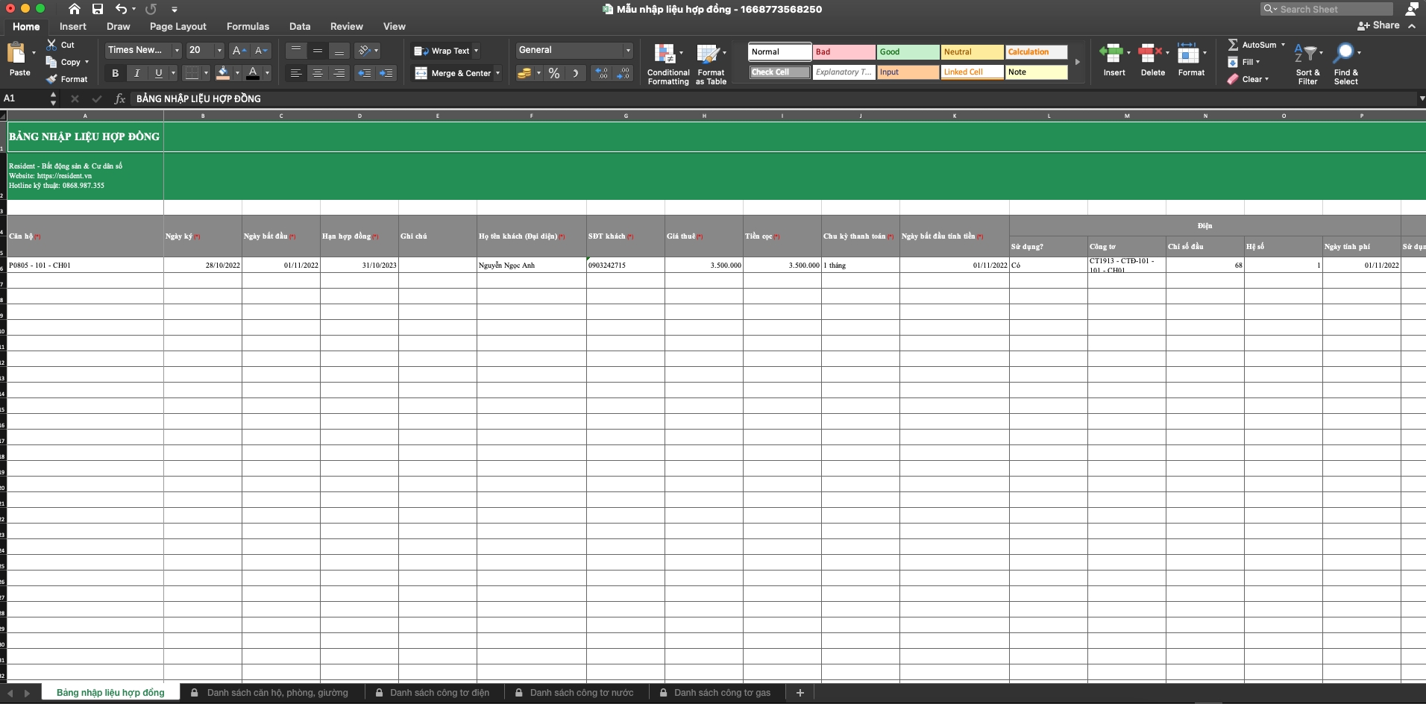Click the Share button

pyautogui.click(x=1378, y=25)
